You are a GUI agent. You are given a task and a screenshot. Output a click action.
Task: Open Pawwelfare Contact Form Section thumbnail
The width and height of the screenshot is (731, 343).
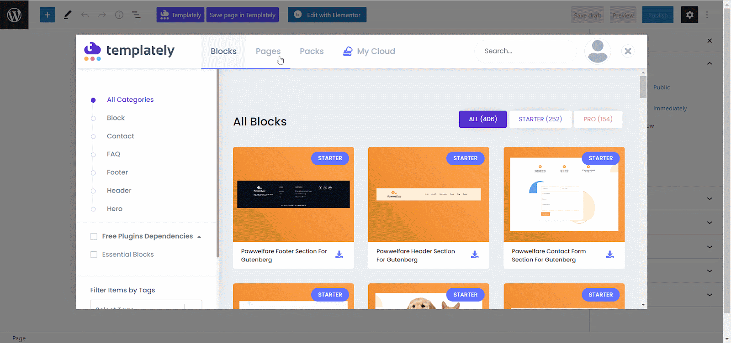click(564, 194)
